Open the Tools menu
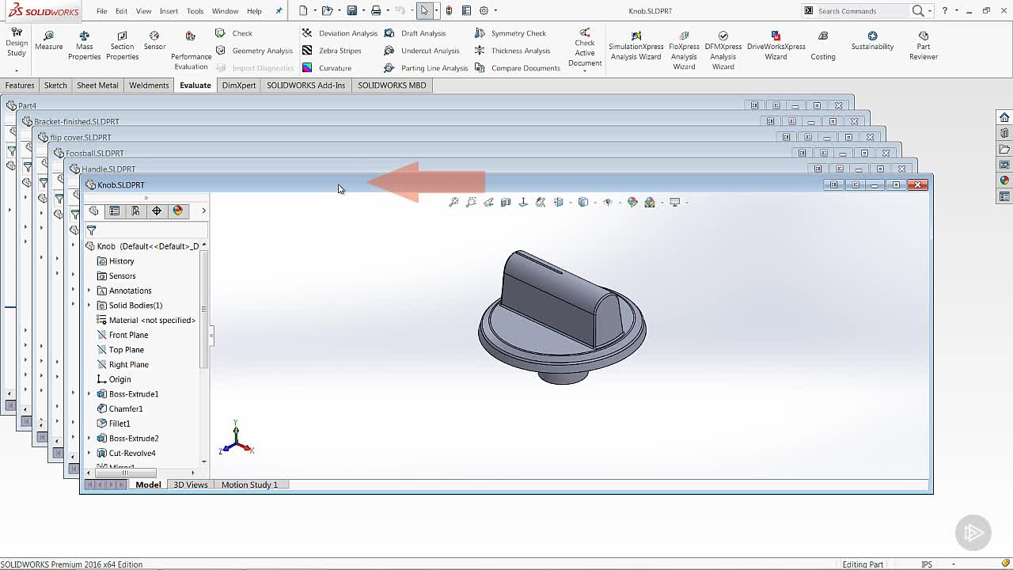This screenshot has height=570, width=1013. [195, 11]
